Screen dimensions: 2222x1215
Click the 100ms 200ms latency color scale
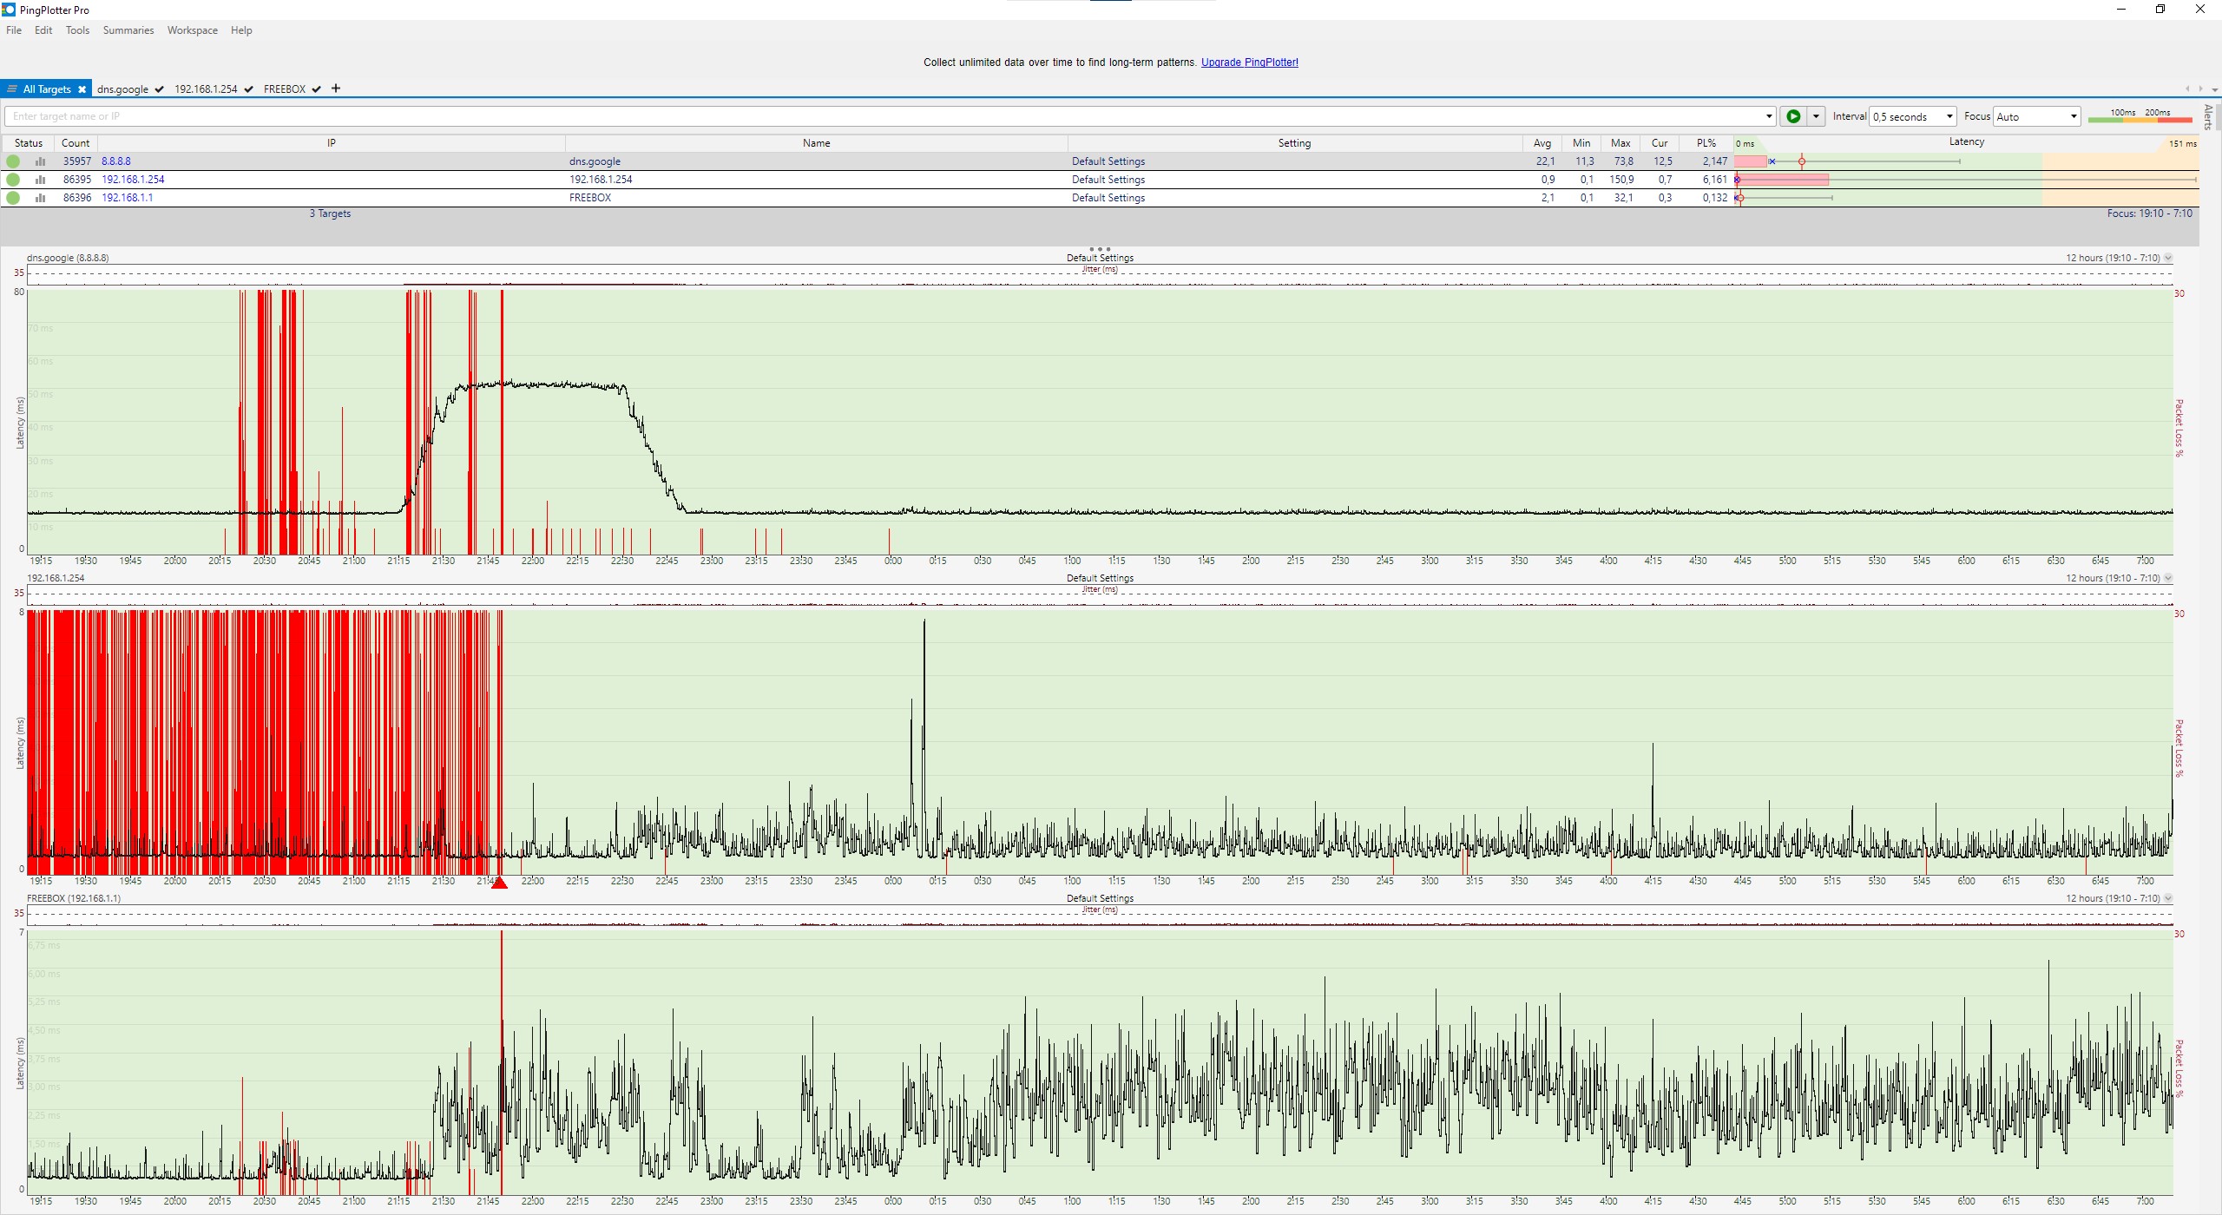tap(2140, 115)
